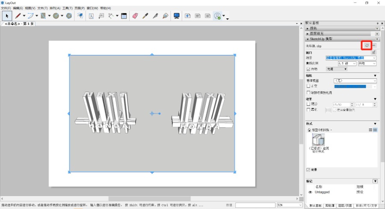Image resolution: width=385 pixels, height=209 pixels.
Task: Click the refresh model reference button
Action: point(367,45)
